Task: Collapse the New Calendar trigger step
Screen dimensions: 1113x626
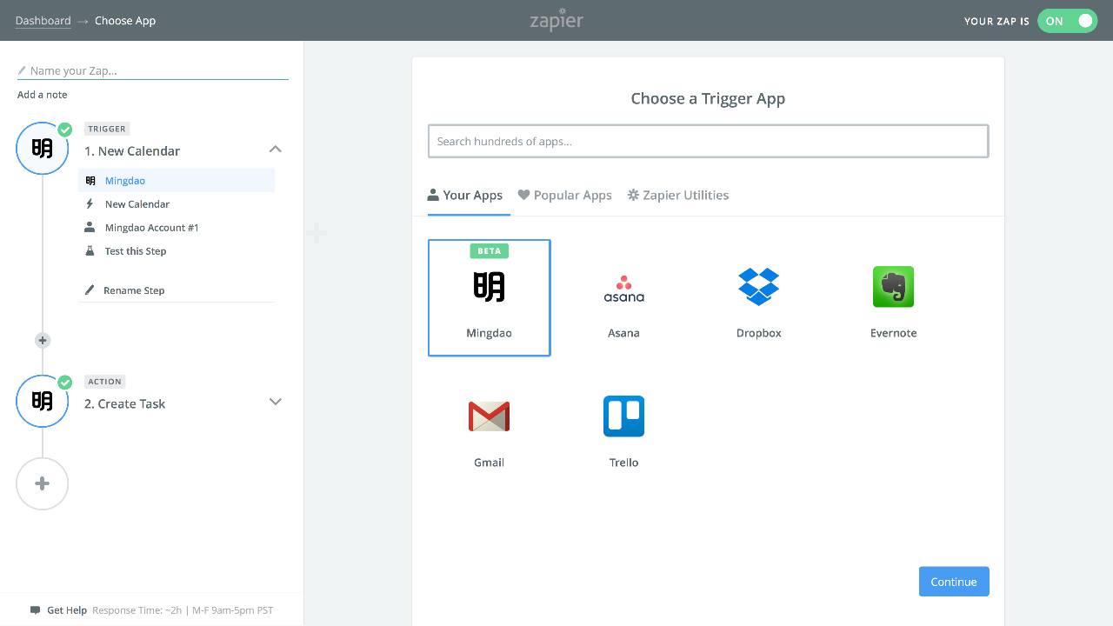Action: 275,150
